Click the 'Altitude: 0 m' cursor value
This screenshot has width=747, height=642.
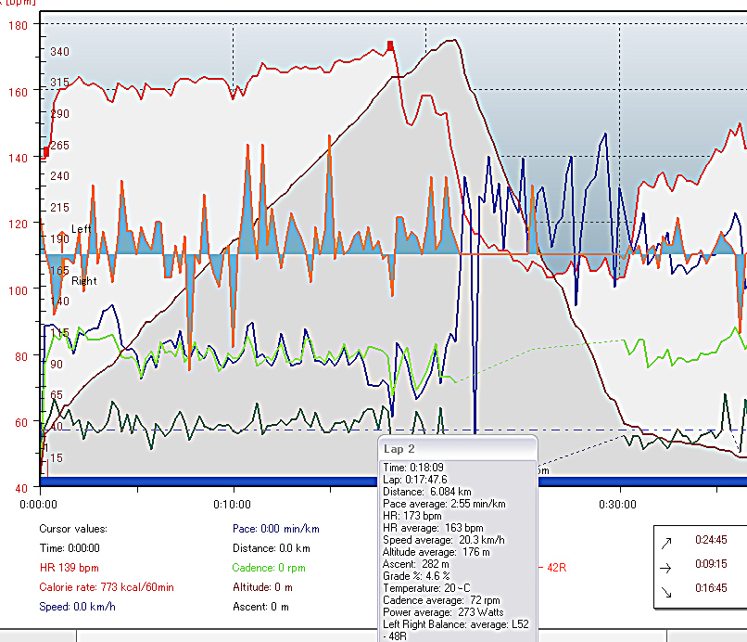click(x=262, y=587)
